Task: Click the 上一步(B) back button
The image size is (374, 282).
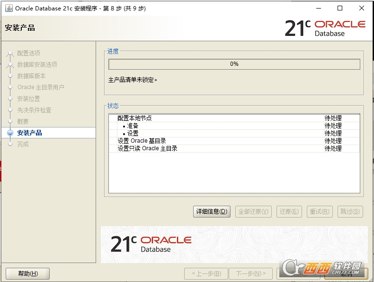Action: (206, 273)
